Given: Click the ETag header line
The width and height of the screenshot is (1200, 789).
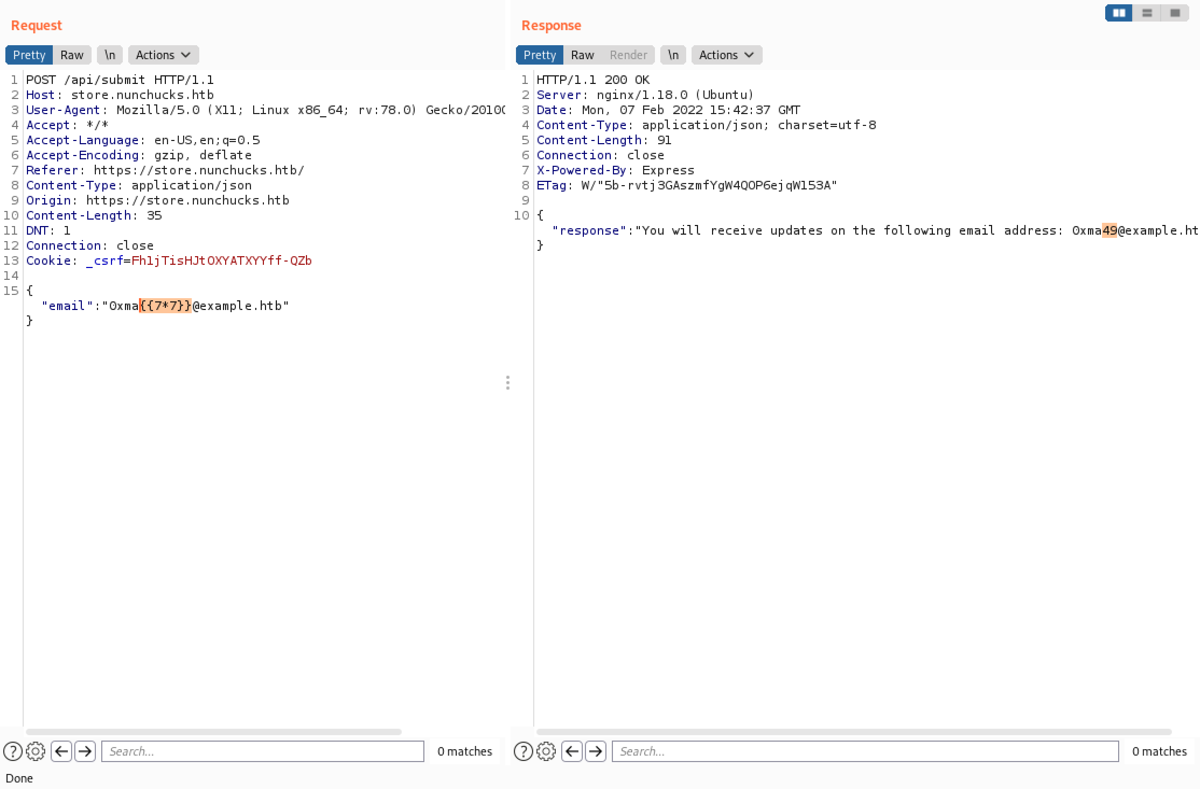Looking at the screenshot, I should [x=687, y=185].
